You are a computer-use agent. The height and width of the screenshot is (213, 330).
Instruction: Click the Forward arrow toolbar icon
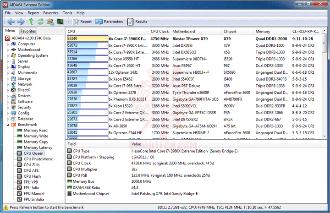[21, 22]
